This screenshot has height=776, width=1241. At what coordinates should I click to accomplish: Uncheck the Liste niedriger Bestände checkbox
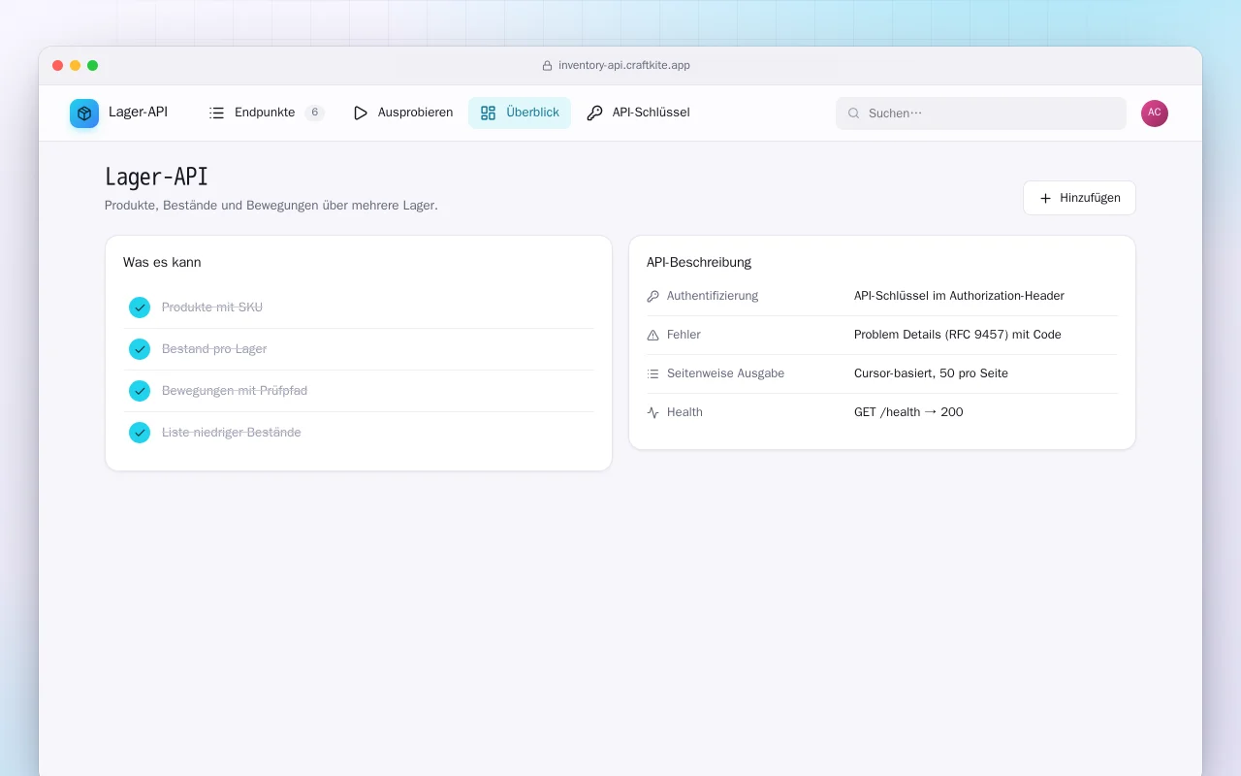[140, 433]
